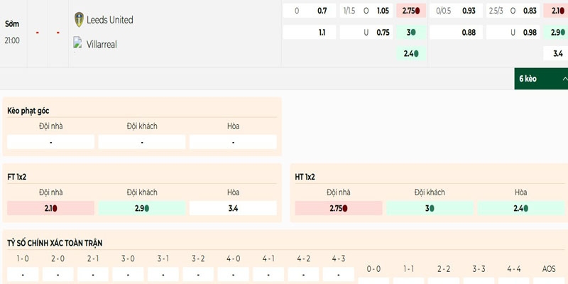
Task: Open the Leeds United team name link
Action: 109,20
